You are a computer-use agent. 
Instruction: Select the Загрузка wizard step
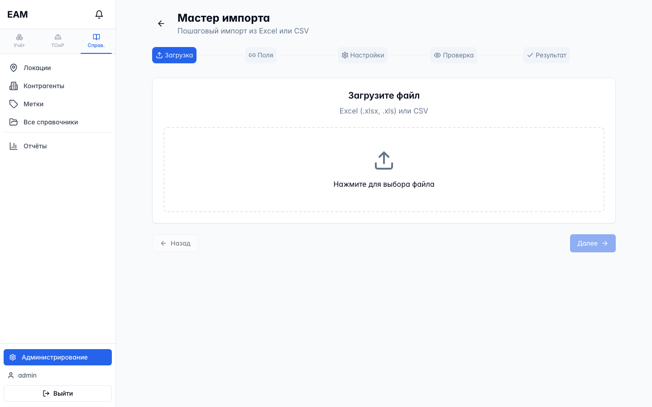coord(174,55)
